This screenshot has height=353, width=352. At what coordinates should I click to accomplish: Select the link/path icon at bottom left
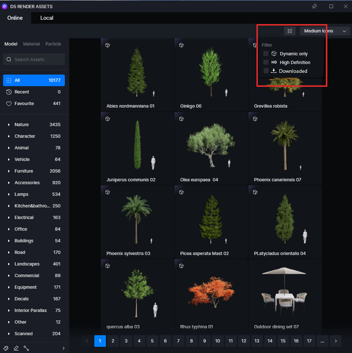tap(26, 348)
